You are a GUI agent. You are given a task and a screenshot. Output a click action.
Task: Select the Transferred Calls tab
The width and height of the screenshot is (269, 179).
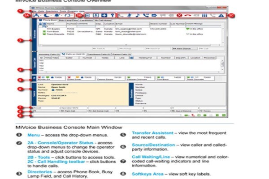coord(99,54)
